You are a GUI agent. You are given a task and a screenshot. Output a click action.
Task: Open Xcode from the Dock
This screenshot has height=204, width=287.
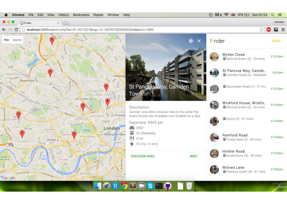115,186
